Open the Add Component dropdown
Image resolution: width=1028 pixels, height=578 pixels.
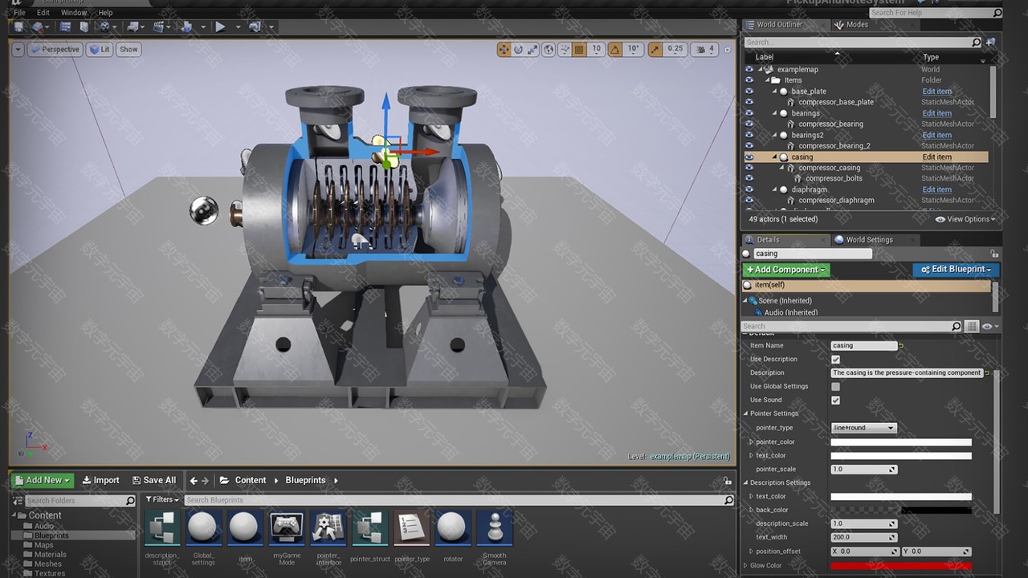(785, 270)
